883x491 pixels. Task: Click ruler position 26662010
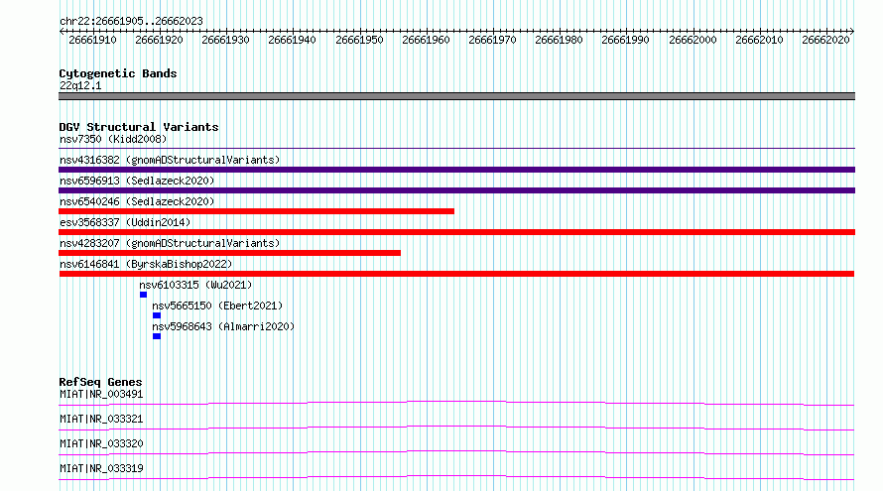tap(759, 40)
